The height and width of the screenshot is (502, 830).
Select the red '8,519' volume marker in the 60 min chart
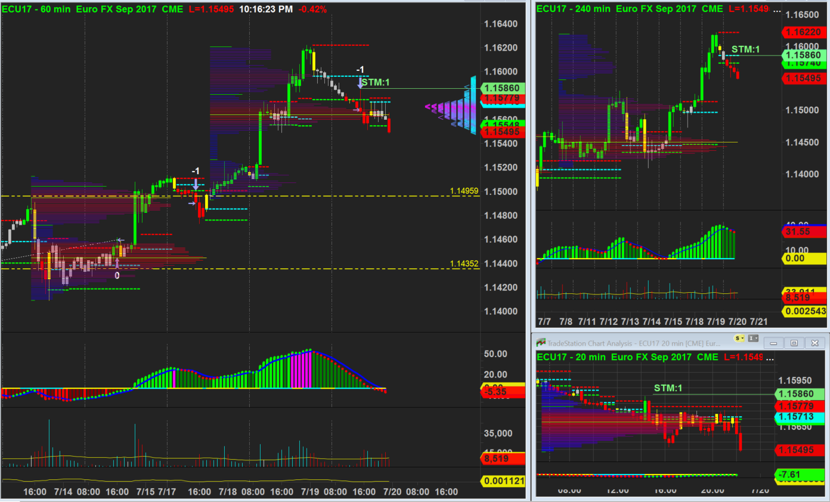(502, 458)
